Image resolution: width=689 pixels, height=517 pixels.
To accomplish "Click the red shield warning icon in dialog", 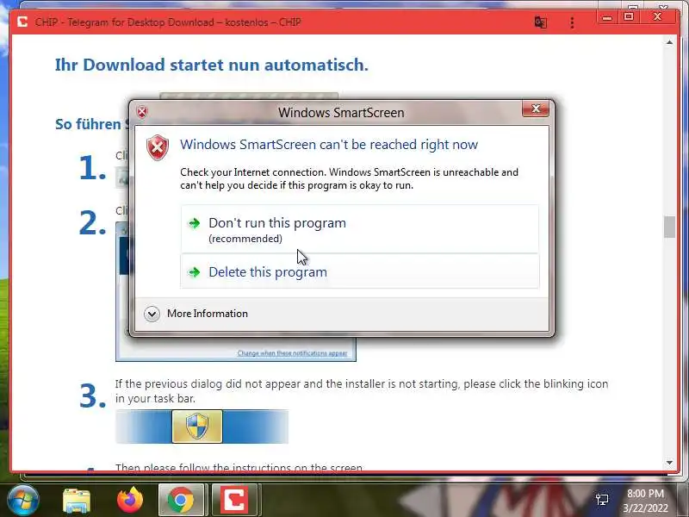I will pos(158,147).
